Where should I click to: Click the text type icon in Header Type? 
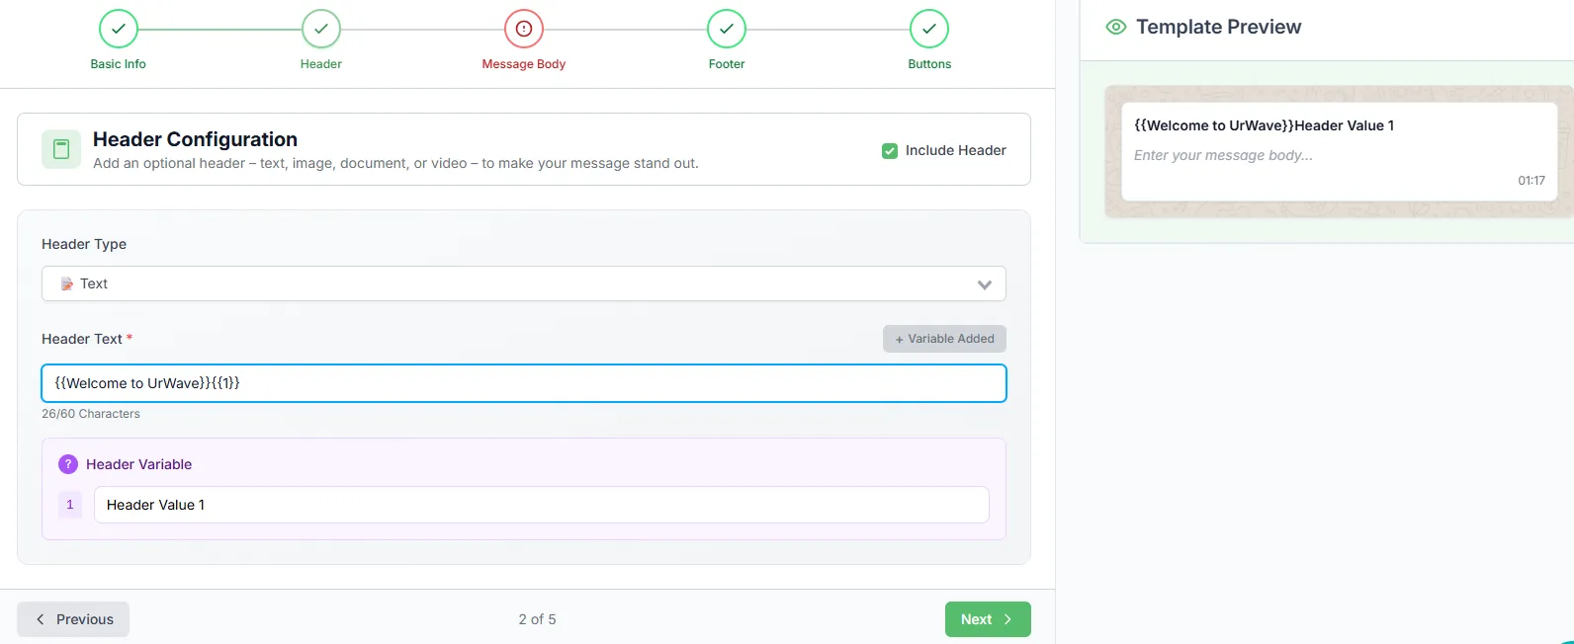(x=67, y=283)
